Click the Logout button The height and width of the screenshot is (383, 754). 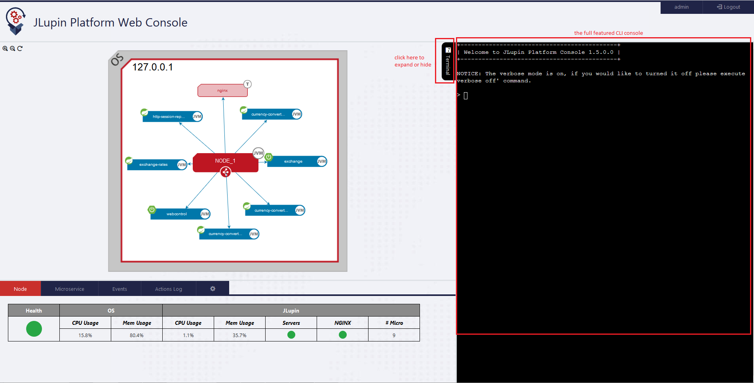(x=728, y=7)
